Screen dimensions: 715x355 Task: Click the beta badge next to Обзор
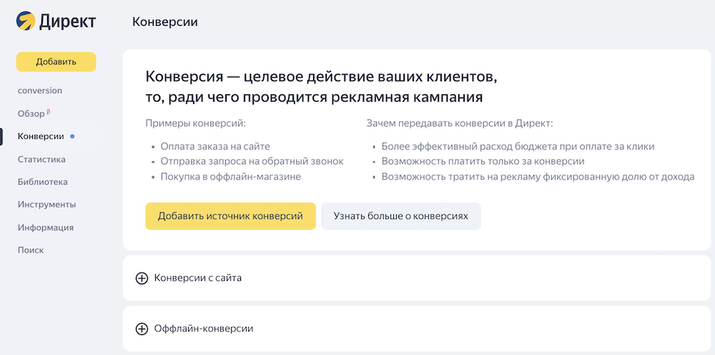(x=49, y=112)
